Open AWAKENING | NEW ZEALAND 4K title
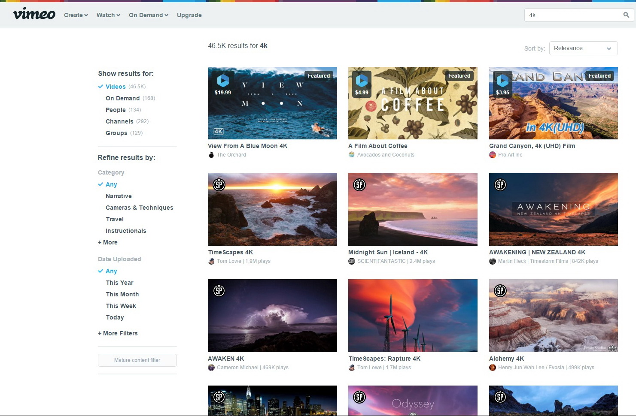Screen dimensions: 636x416 (x=537, y=252)
